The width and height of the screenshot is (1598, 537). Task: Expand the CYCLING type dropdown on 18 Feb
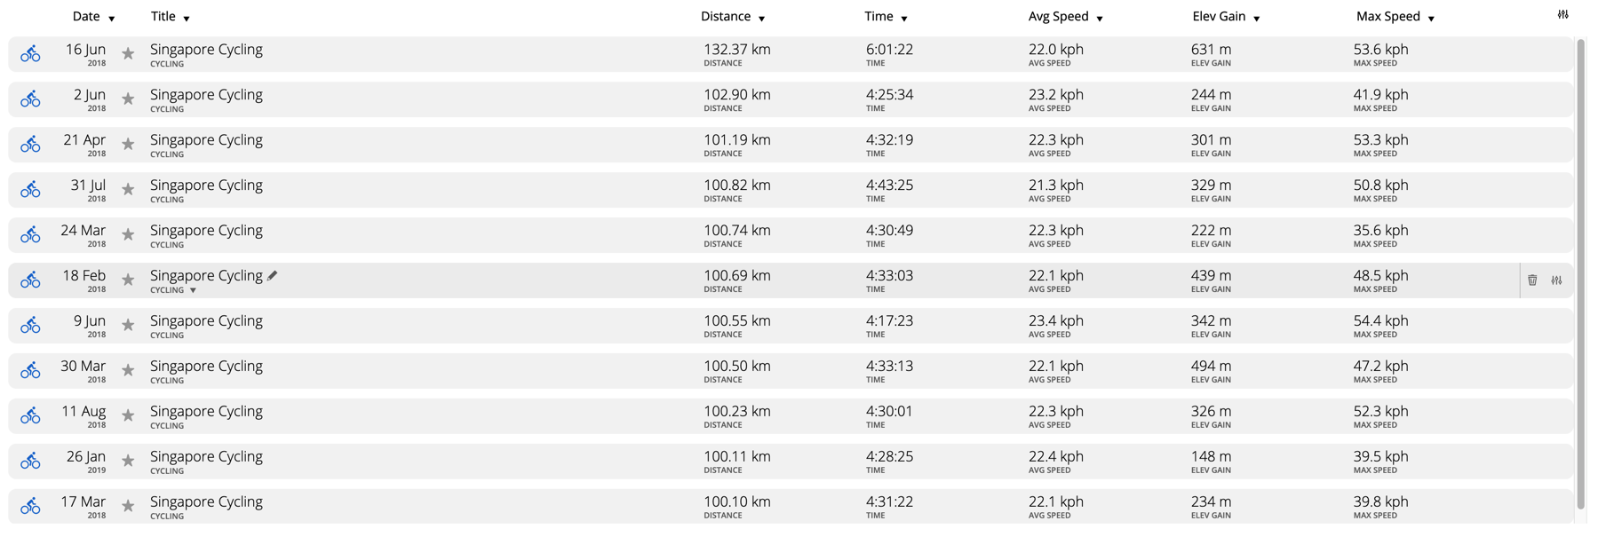tap(193, 290)
